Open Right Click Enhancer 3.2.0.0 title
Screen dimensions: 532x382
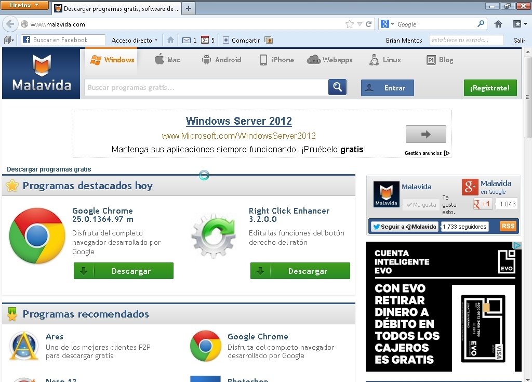click(x=289, y=215)
